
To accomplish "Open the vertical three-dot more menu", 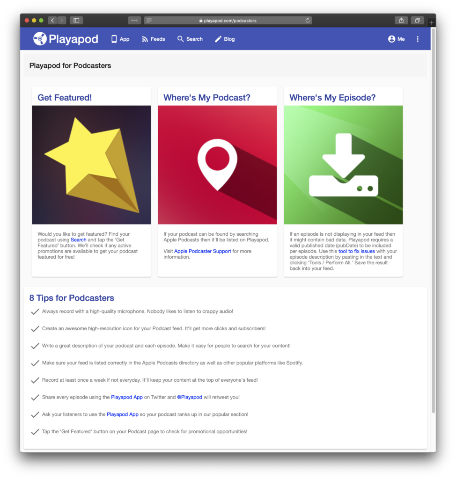I will coord(418,39).
